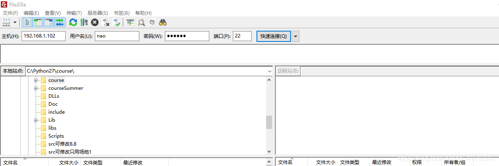Click the Scripts folder icon
This screenshot has height=166, width=499.
point(43,136)
